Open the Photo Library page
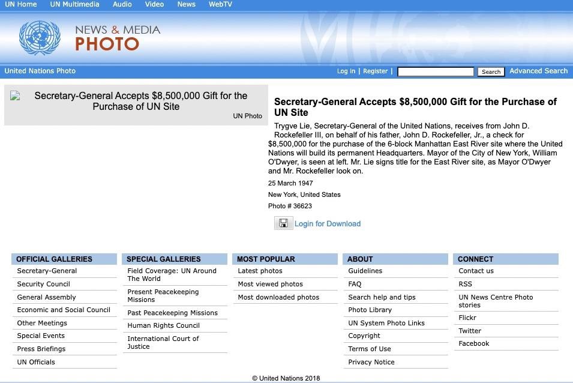573x383 pixels. tap(370, 310)
